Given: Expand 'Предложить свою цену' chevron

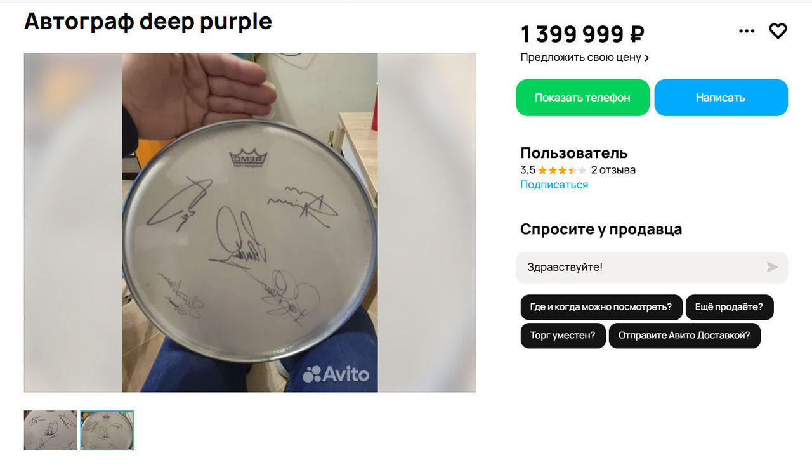Looking at the screenshot, I should pyautogui.click(x=646, y=58).
